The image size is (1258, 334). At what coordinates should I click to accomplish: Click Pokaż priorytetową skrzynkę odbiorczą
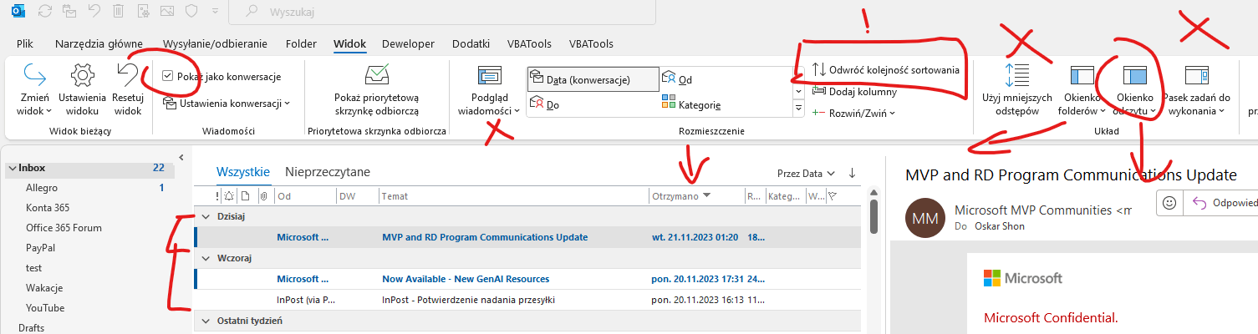point(375,90)
